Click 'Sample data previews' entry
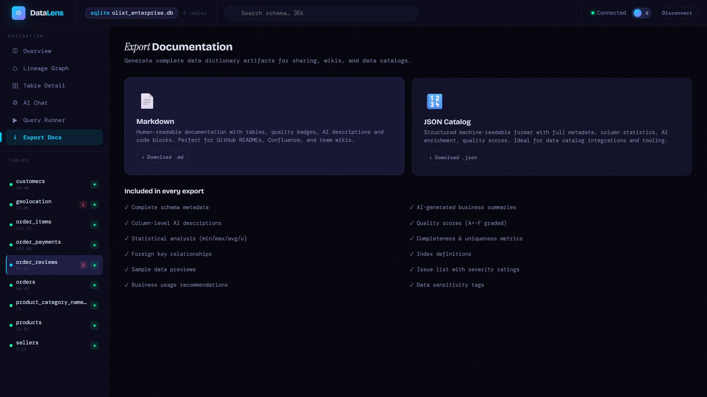 pyautogui.click(x=160, y=269)
